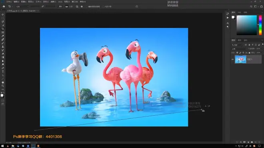The height and width of the screenshot is (148, 264).
Task: Select the Move tool
Action: (3, 15)
